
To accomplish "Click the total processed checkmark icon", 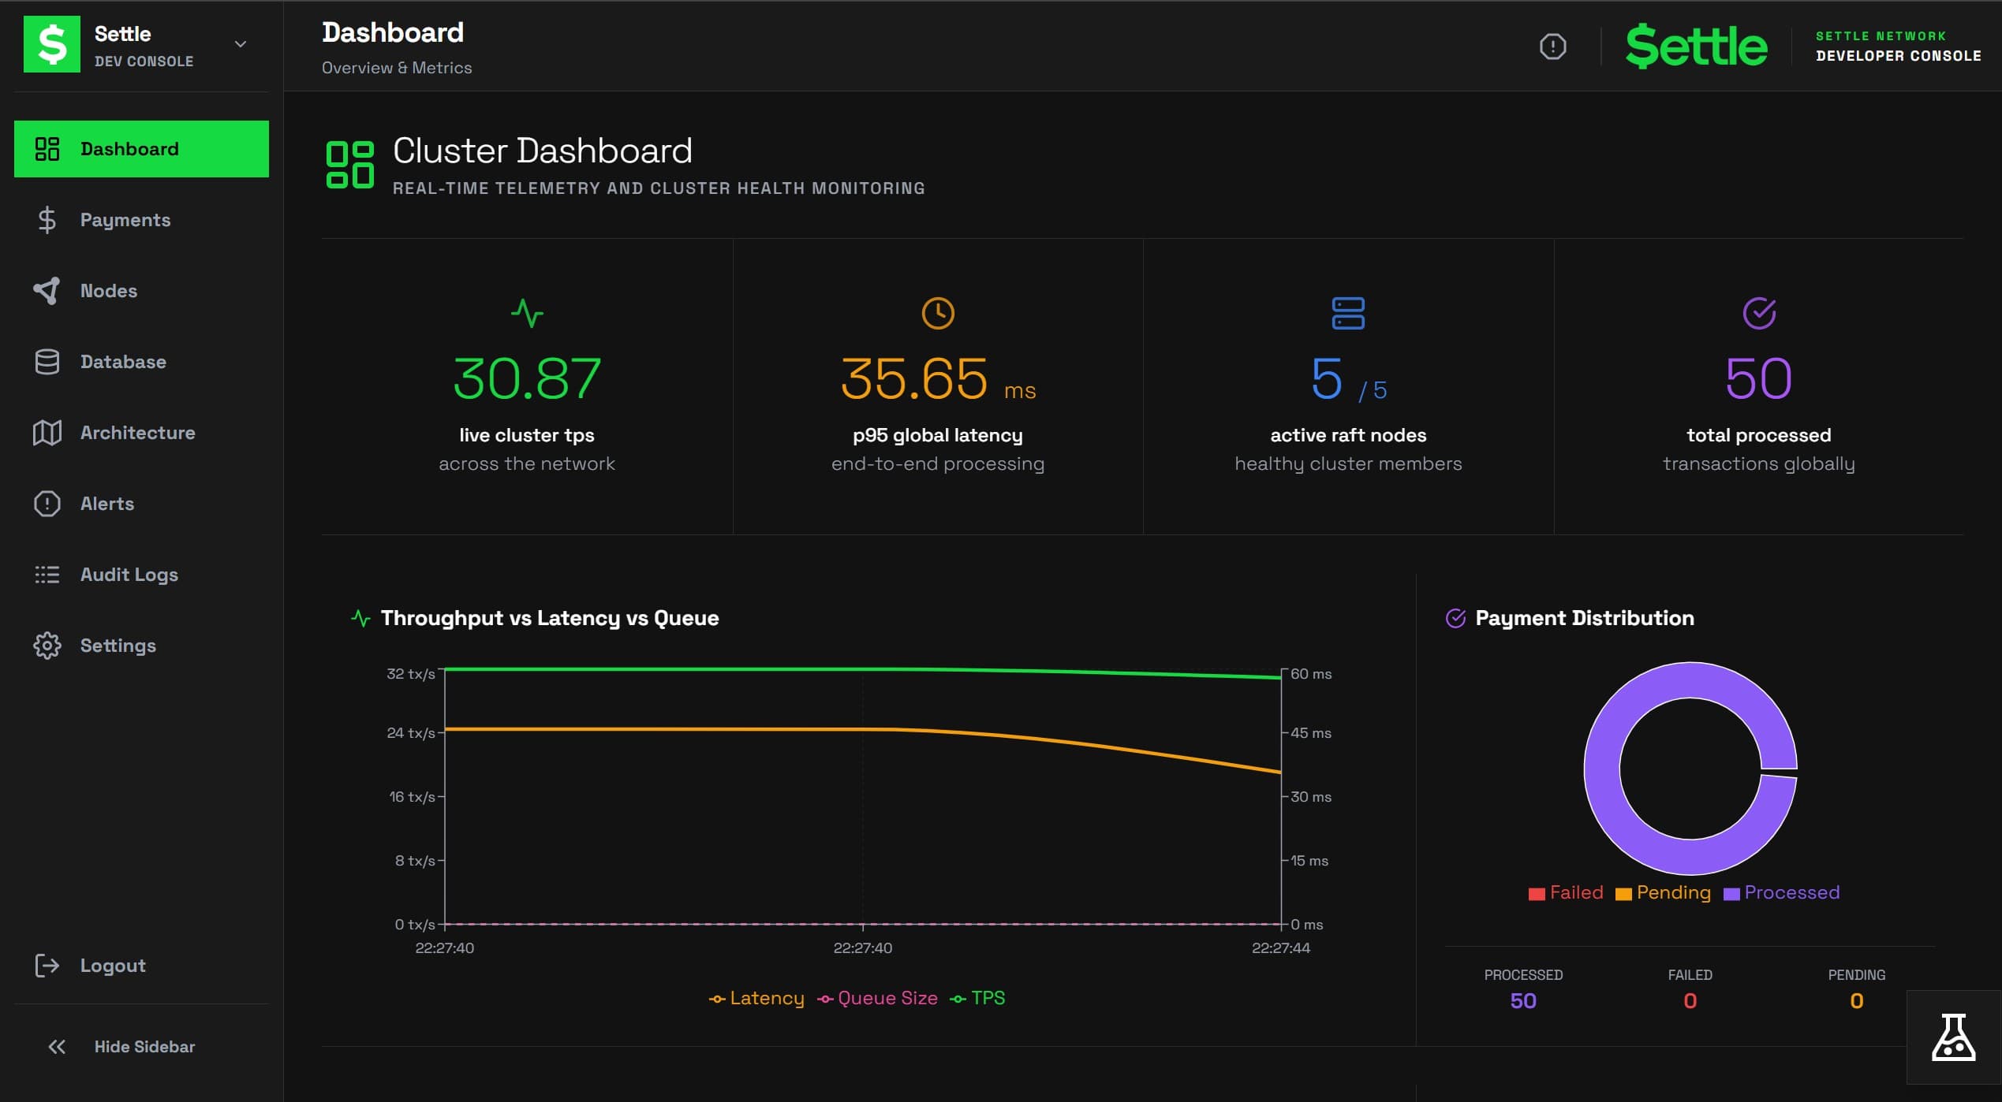I will click(x=1759, y=313).
